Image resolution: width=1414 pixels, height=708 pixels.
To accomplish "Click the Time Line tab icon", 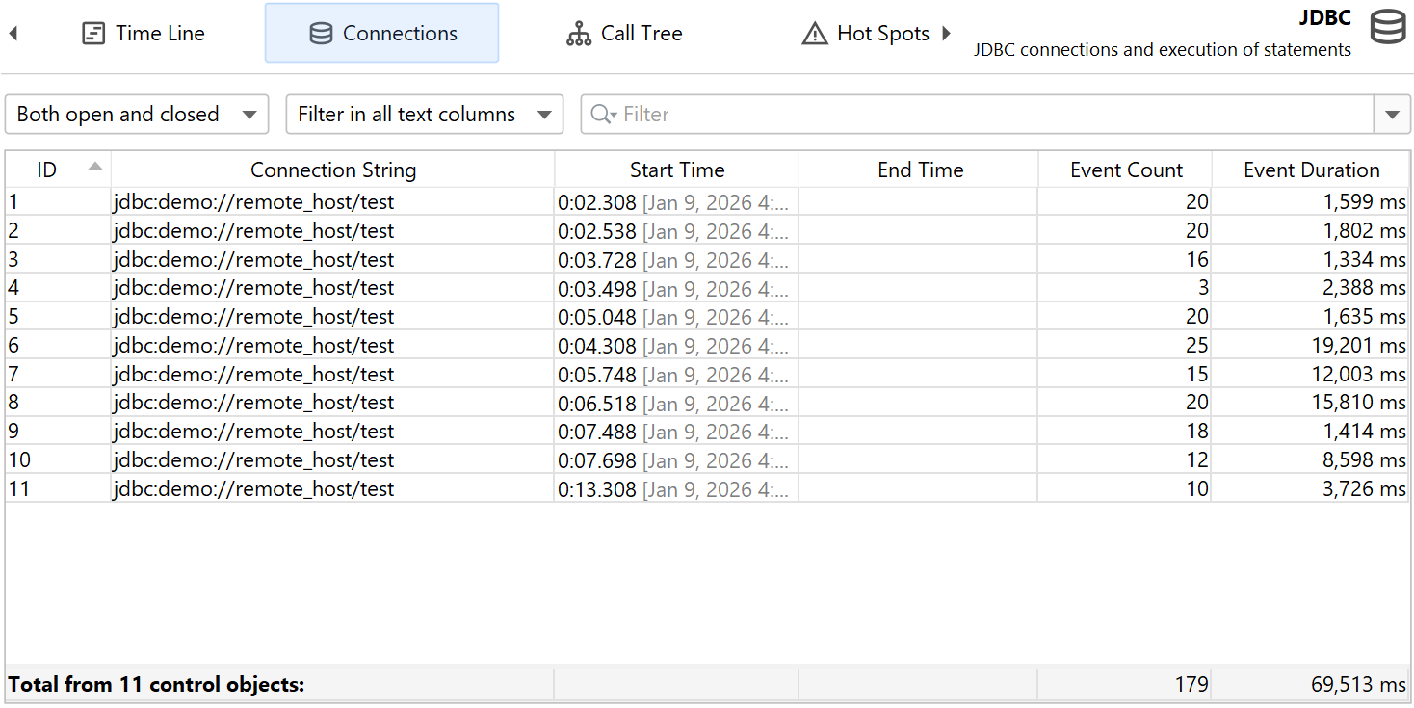I will click(93, 34).
